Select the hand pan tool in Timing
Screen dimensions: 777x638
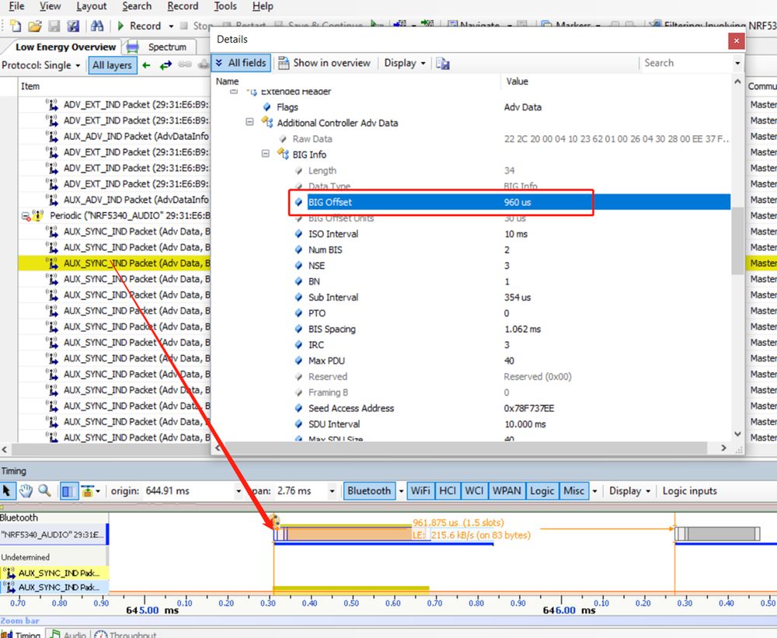pos(26,491)
